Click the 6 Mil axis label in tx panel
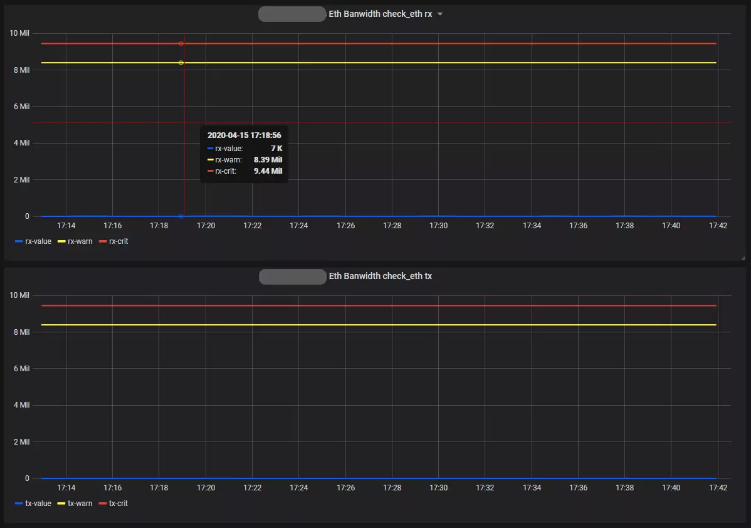751x528 pixels. click(21, 369)
